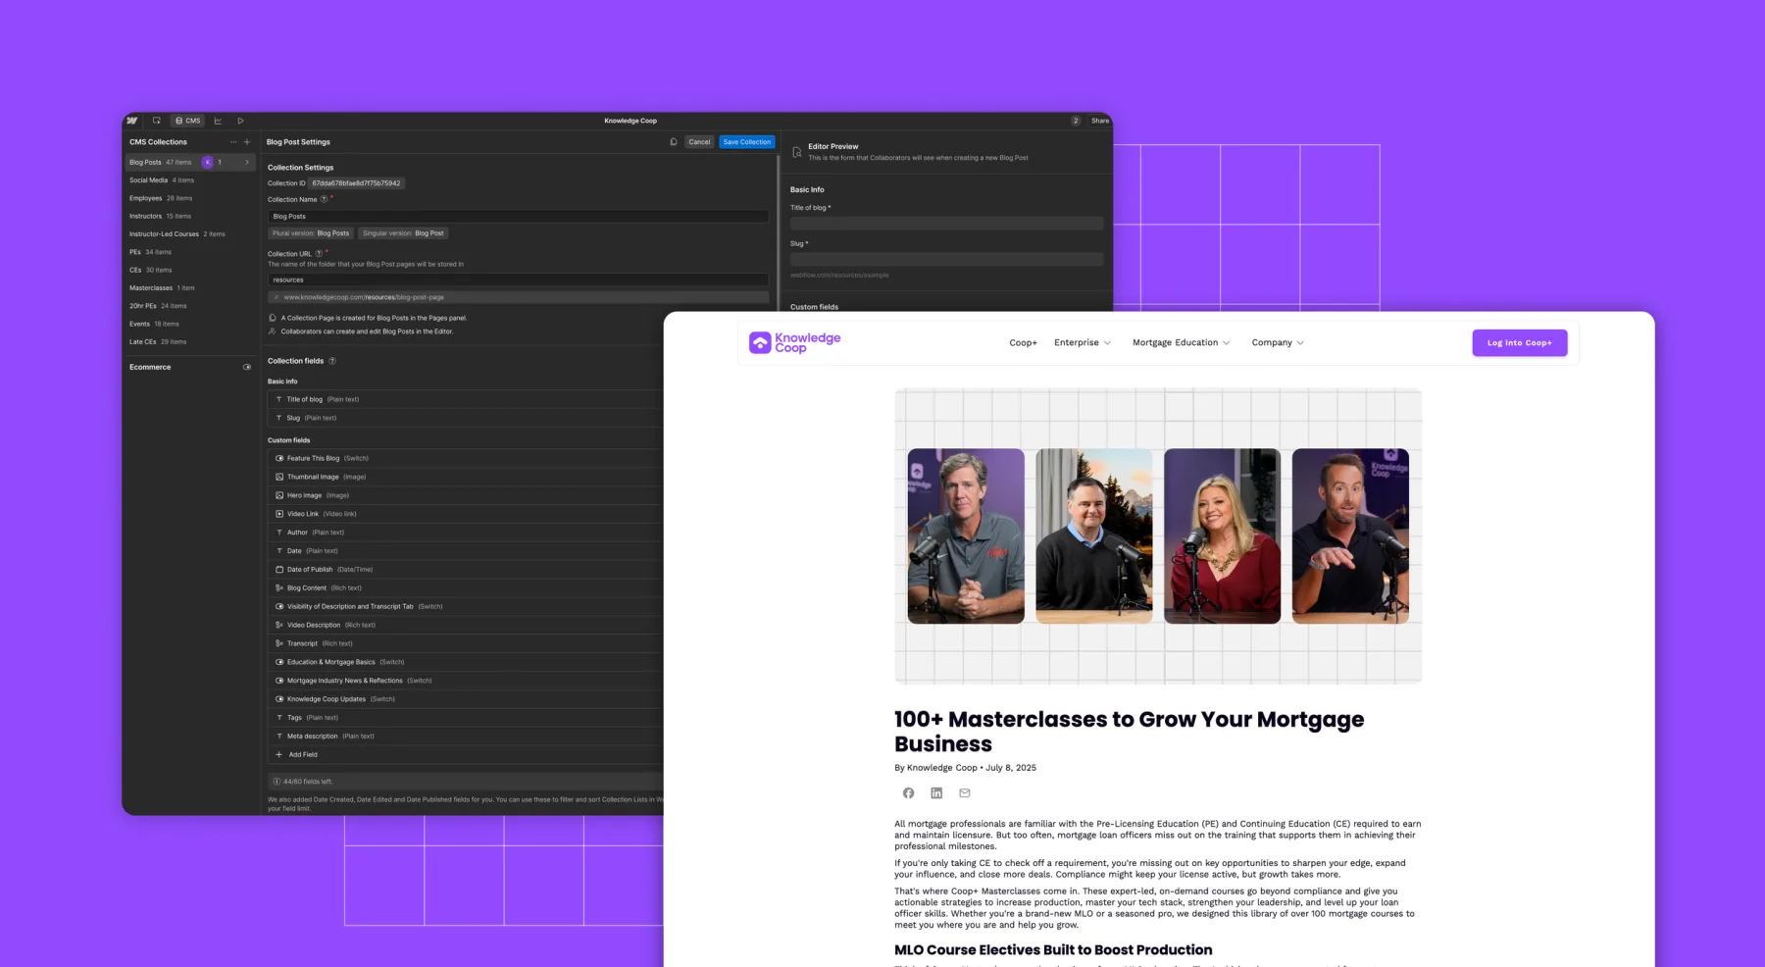The image size is (1765, 967).
Task: Click the preview play icon in top bar
Action: point(240,121)
